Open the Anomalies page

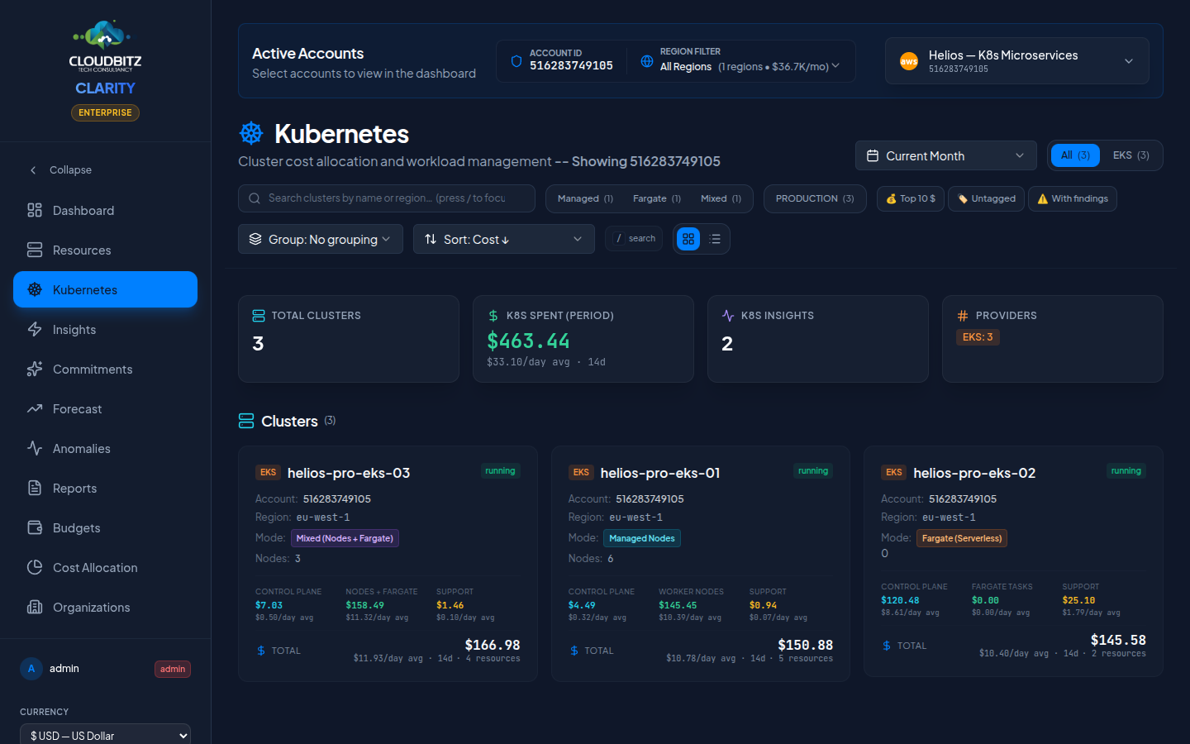(x=105, y=448)
